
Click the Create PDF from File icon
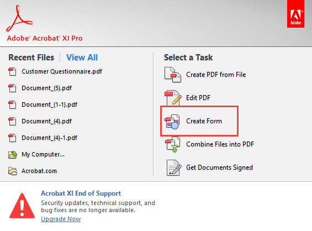[172, 75]
